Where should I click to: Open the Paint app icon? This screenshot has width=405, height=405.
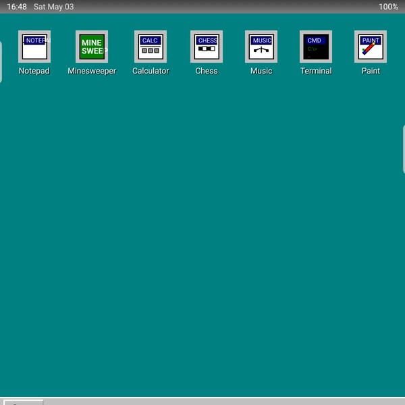(371, 47)
